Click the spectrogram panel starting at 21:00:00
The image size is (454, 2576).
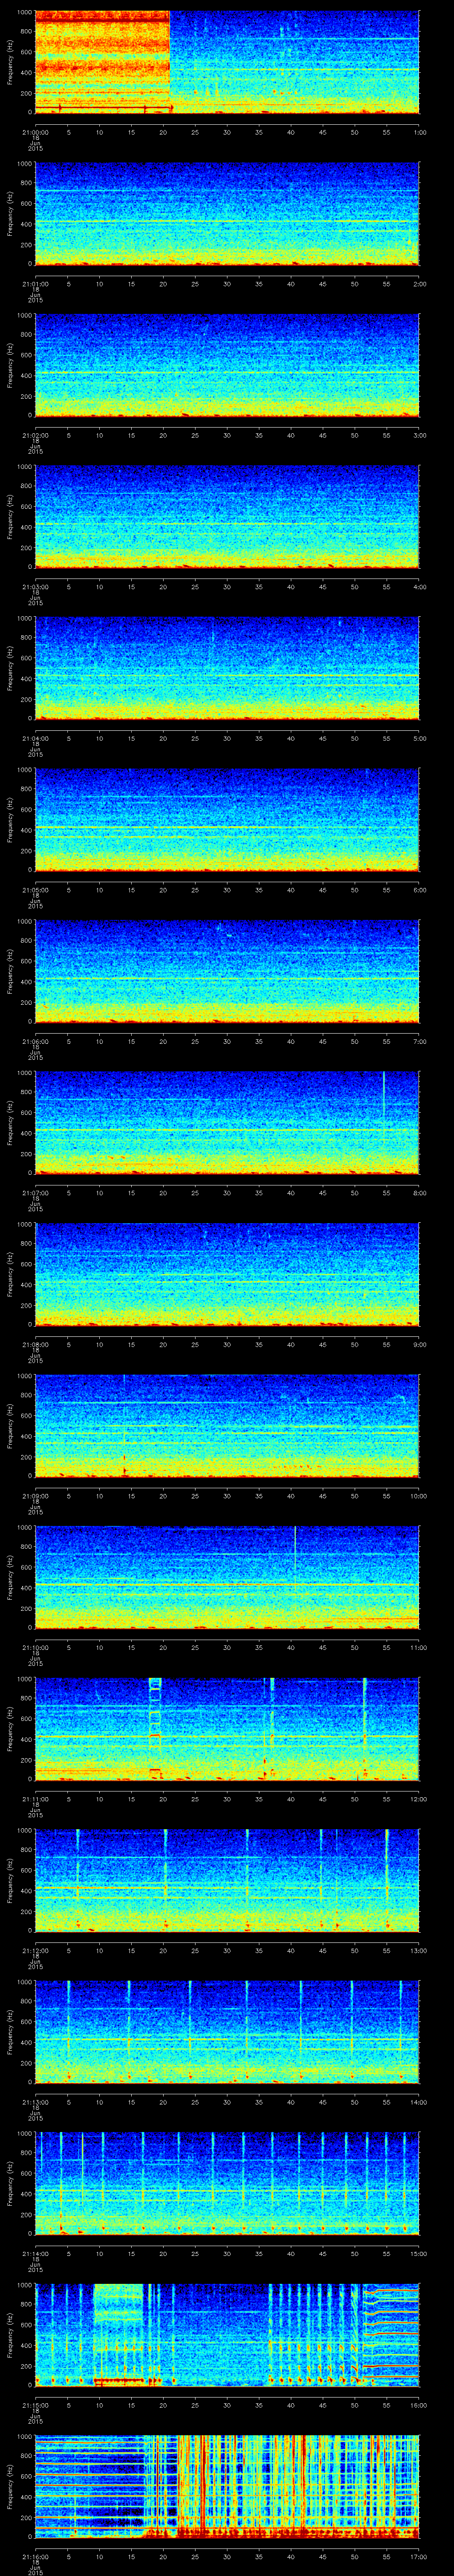[227, 62]
